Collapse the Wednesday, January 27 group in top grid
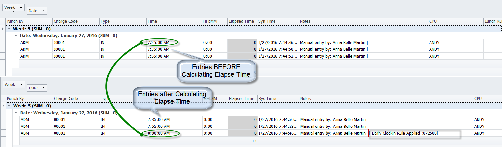 (x=16, y=36)
